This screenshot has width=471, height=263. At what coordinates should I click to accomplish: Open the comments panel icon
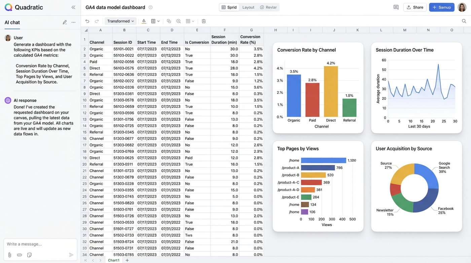click(x=396, y=7)
